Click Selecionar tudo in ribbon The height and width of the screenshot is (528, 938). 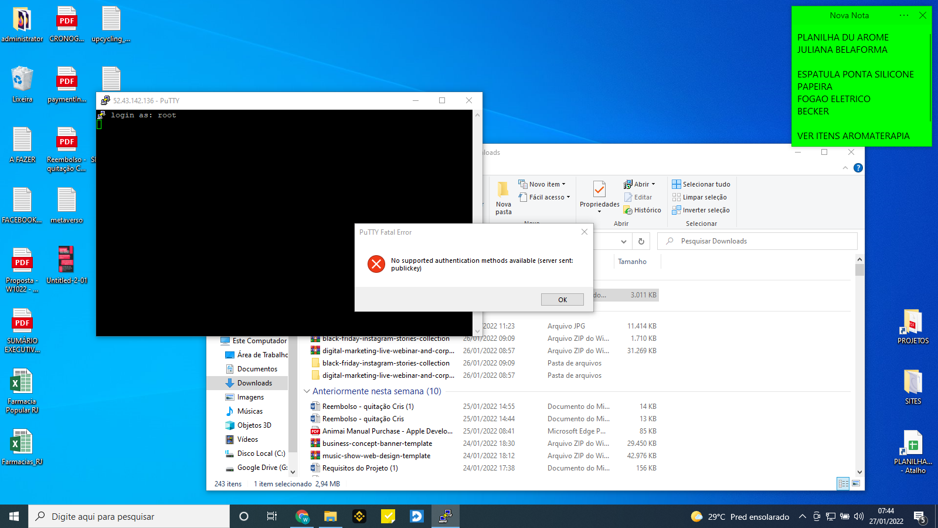pos(701,184)
